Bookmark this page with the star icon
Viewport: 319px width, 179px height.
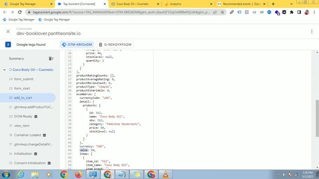pyautogui.click(x=222, y=12)
